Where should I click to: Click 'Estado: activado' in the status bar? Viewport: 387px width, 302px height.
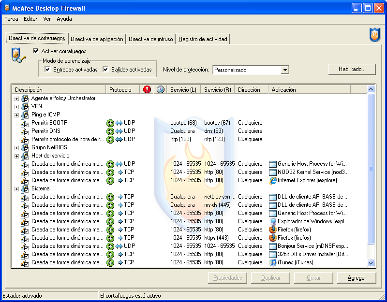pyautogui.click(x=22, y=296)
